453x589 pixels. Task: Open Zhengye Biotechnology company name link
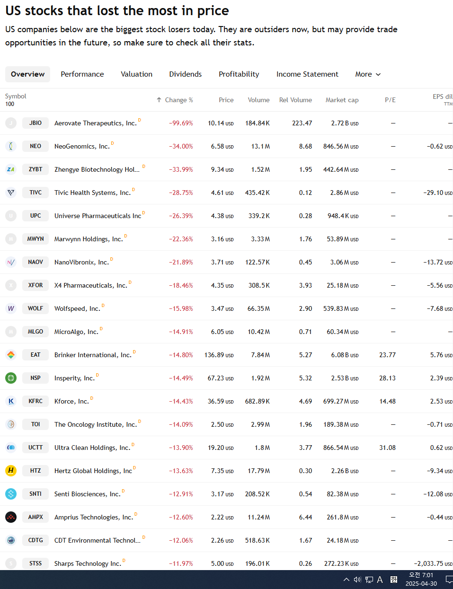97,169
